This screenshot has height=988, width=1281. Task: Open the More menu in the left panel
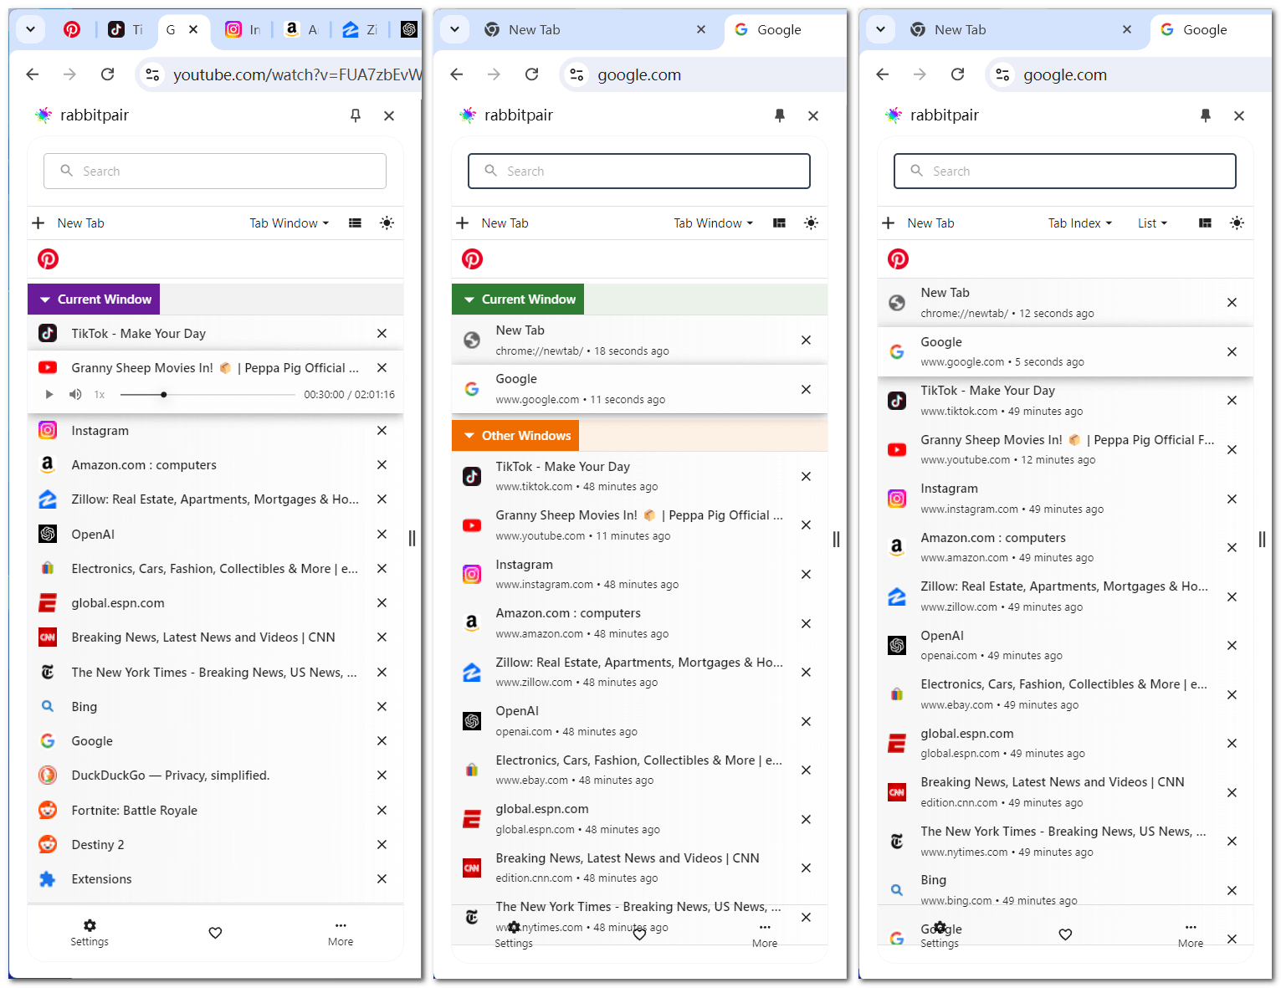click(341, 932)
